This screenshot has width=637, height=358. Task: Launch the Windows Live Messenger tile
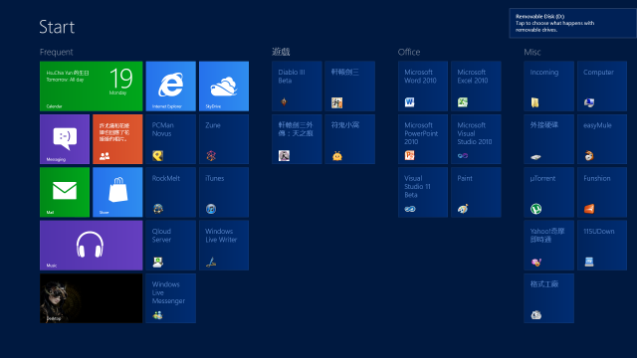(x=170, y=298)
